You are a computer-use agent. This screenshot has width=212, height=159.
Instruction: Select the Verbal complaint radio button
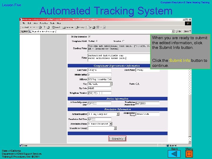pyautogui.click(x=97, y=41)
